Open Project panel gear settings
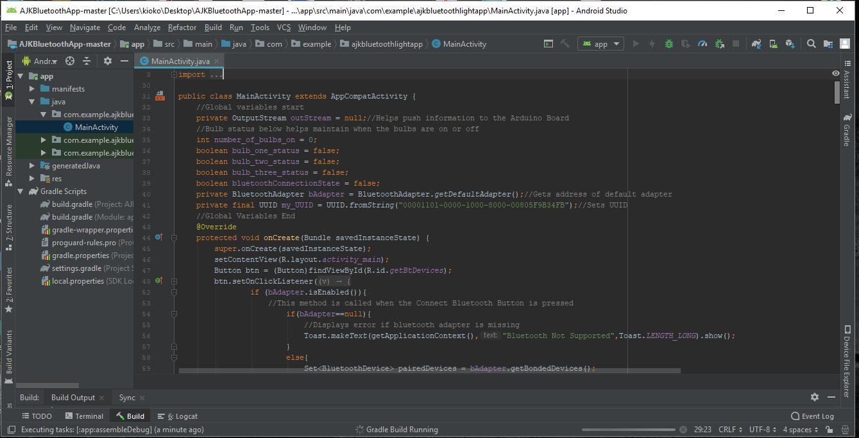 (x=108, y=61)
